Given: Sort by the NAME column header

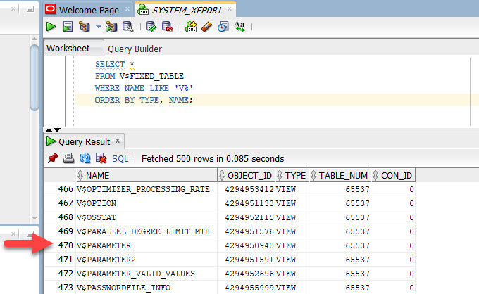Looking at the screenshot, I should coord(147,175).
